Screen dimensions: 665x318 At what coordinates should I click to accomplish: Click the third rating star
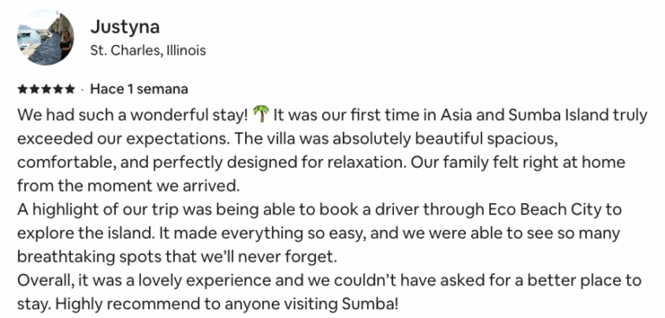(x=46, y=89)
